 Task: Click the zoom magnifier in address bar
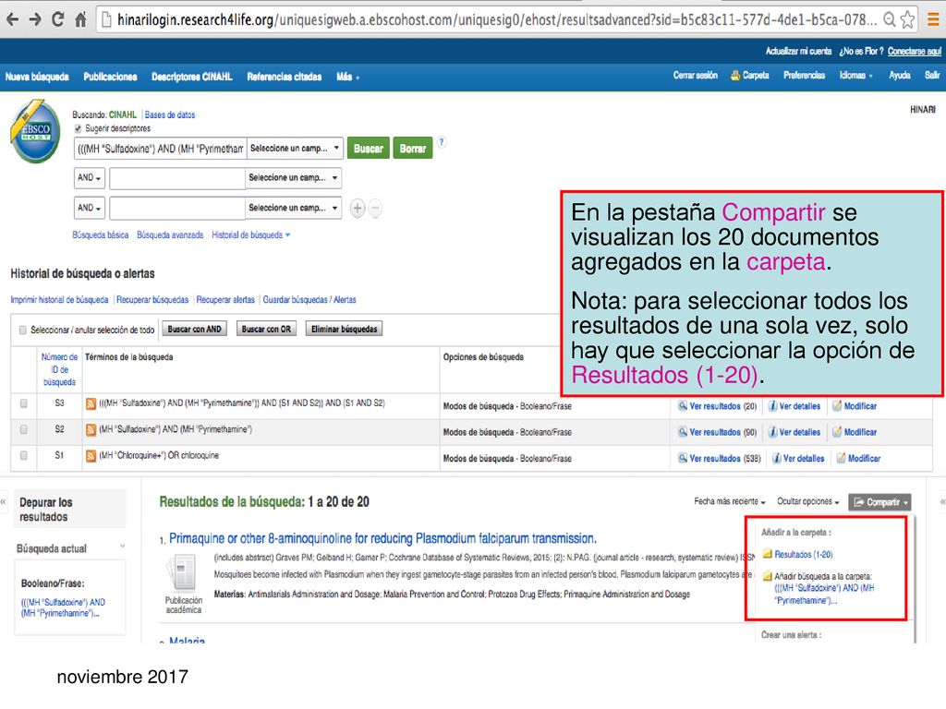(890, 20)
